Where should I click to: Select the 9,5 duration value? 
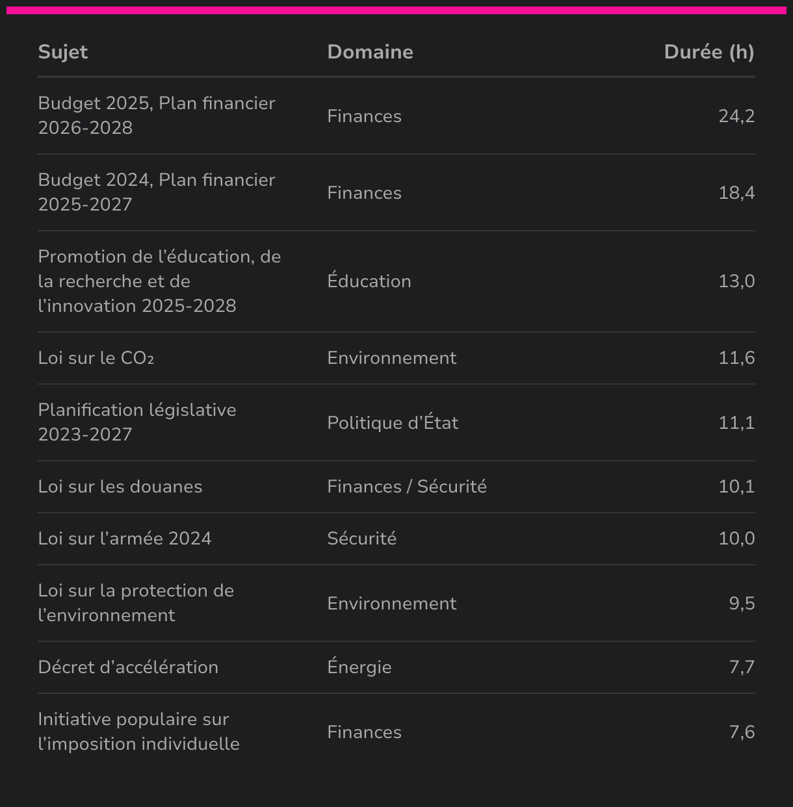[742, 604]
